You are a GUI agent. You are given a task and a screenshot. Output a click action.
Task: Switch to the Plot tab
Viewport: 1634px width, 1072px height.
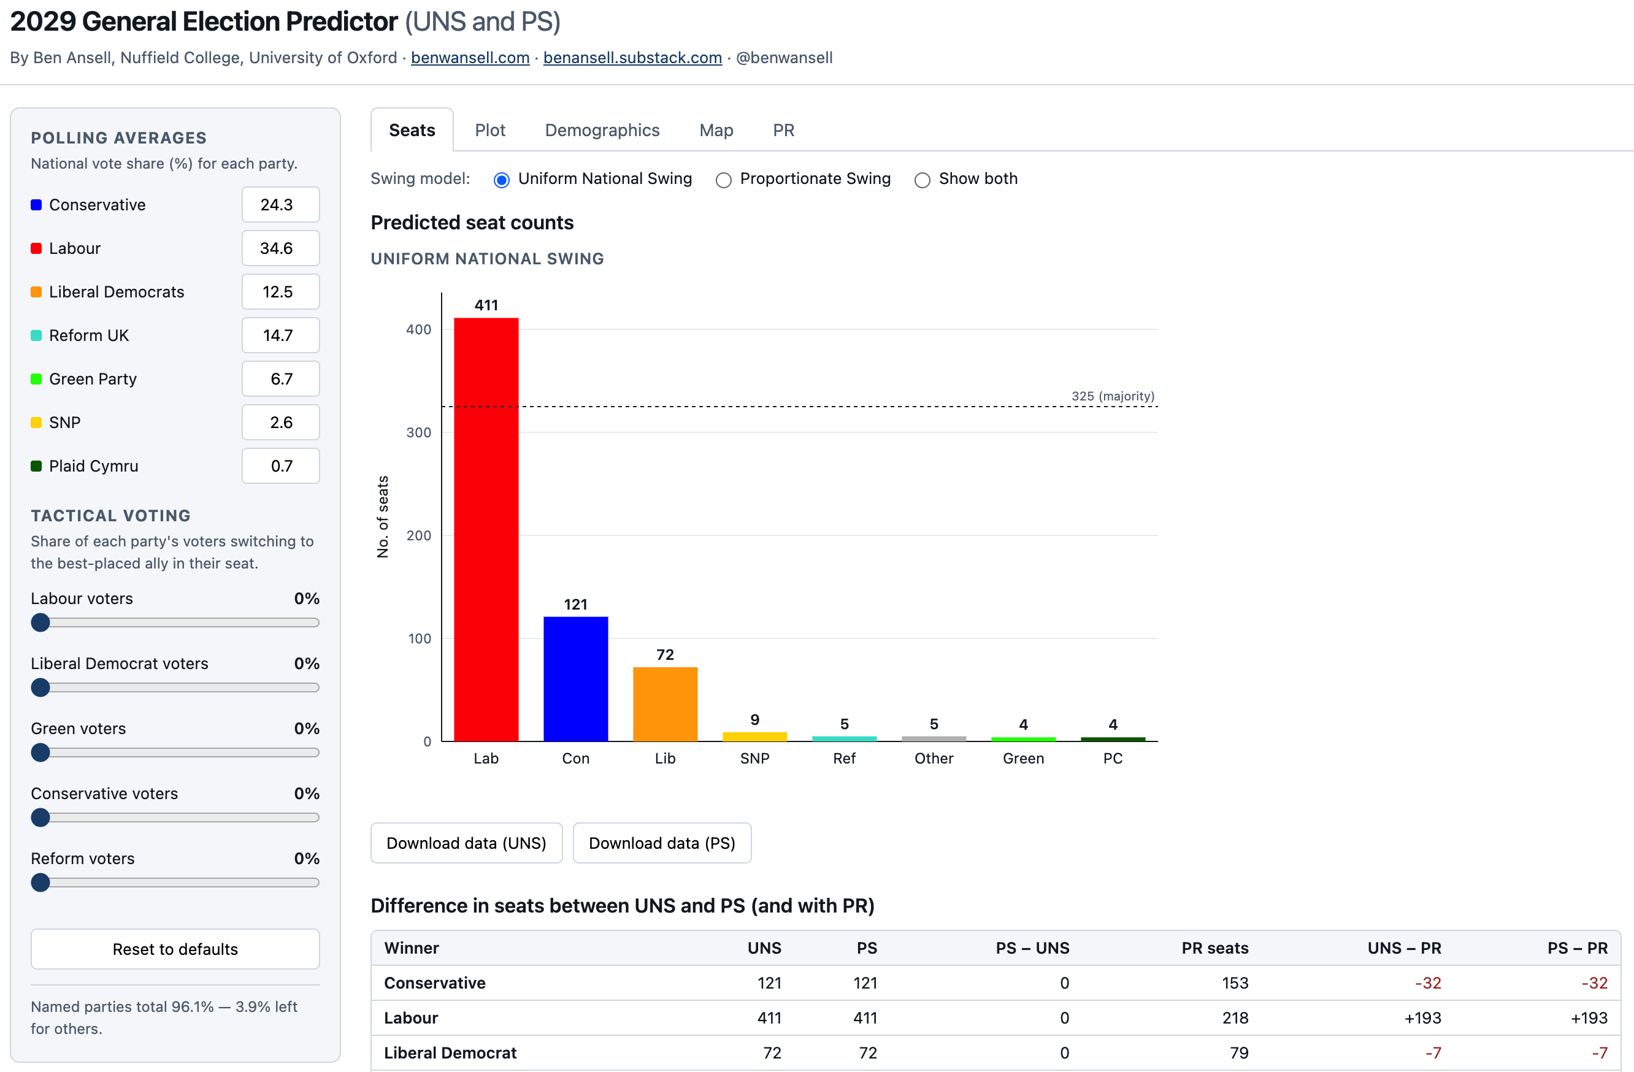pos(489,131)
